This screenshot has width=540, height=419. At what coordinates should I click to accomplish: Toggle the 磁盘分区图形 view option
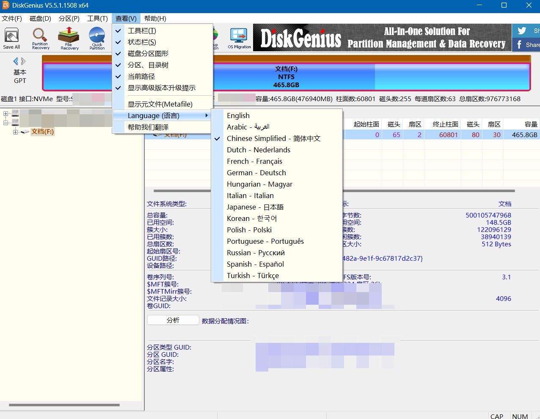coord(162,54)
